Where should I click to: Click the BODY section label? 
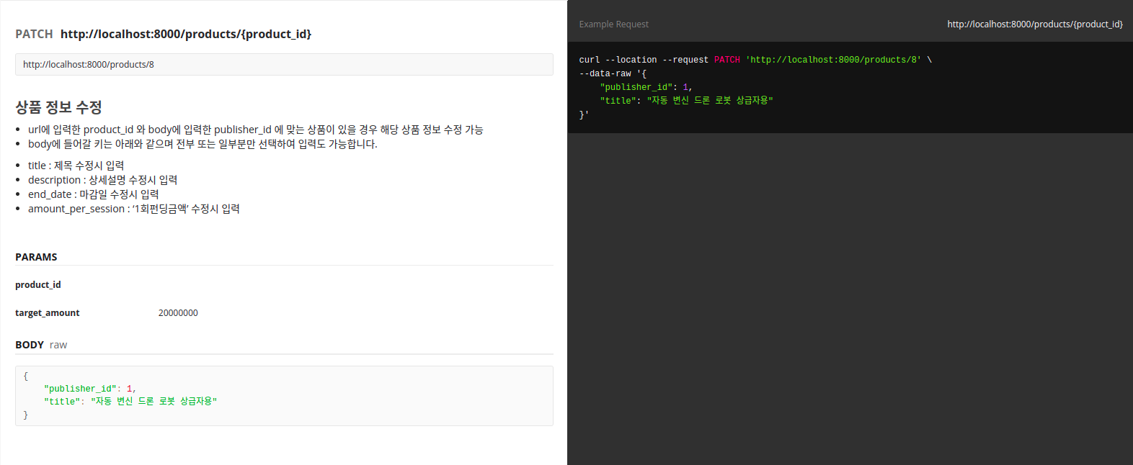pos(30,345)
